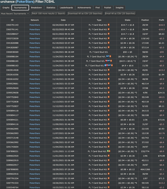Screen dimensions: 167x189
Task: Click the orange icon in row 3341826988
Action: (x=109, y=43)
